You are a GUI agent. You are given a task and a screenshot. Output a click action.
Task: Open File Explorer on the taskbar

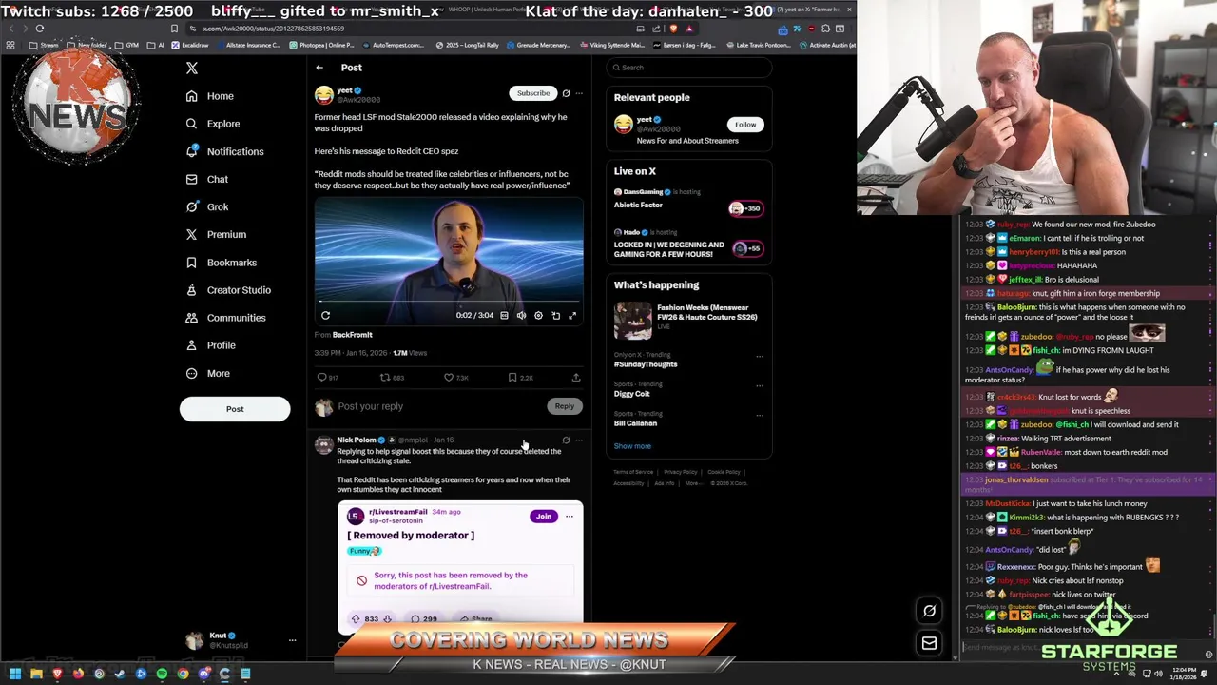[x=36, y=674]
